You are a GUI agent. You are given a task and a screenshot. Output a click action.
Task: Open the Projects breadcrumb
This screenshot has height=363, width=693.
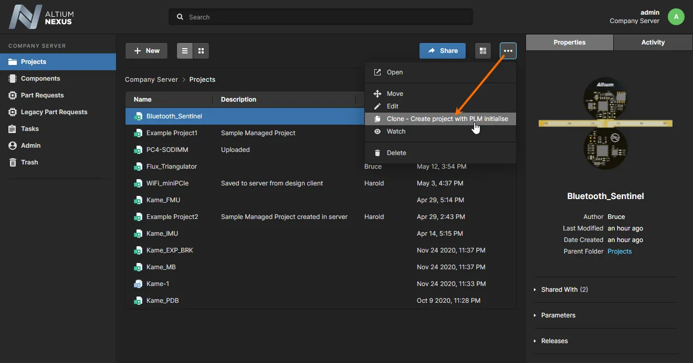pyautogui.click(x=202, y=80)
